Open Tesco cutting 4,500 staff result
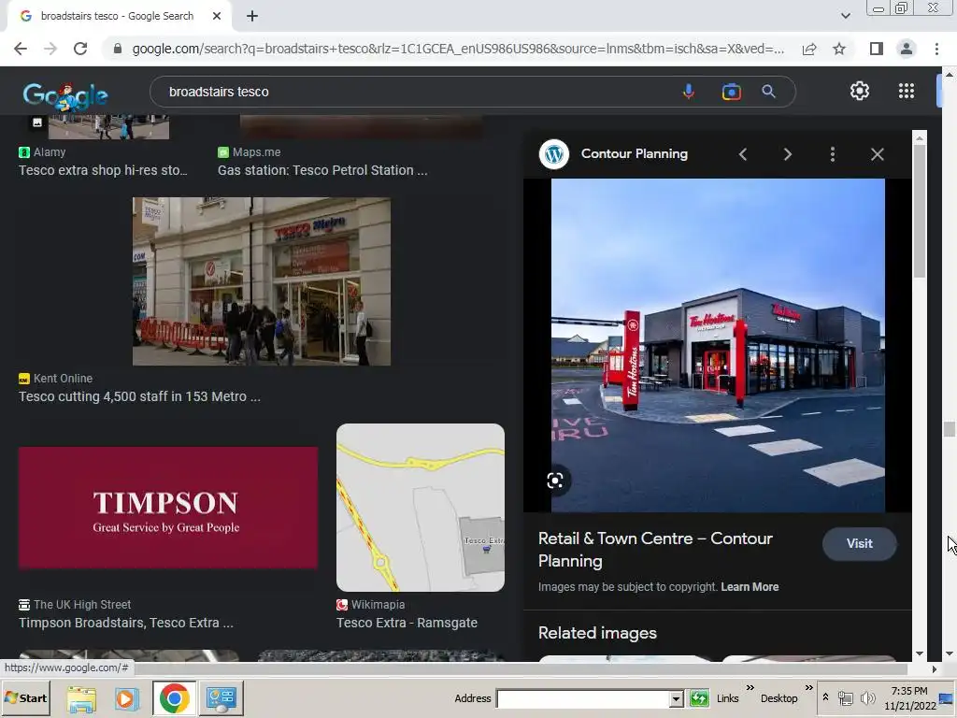 pyautogui.click(x=139, y=396)
